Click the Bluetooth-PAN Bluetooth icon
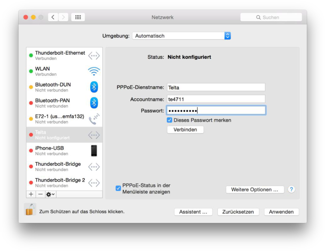Viewport: 325px width, 251px height. [x=94, y=103]
